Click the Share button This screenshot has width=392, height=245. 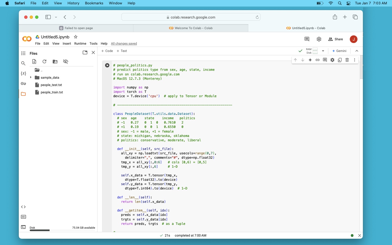pyautogui.click(x=336, y=39)
